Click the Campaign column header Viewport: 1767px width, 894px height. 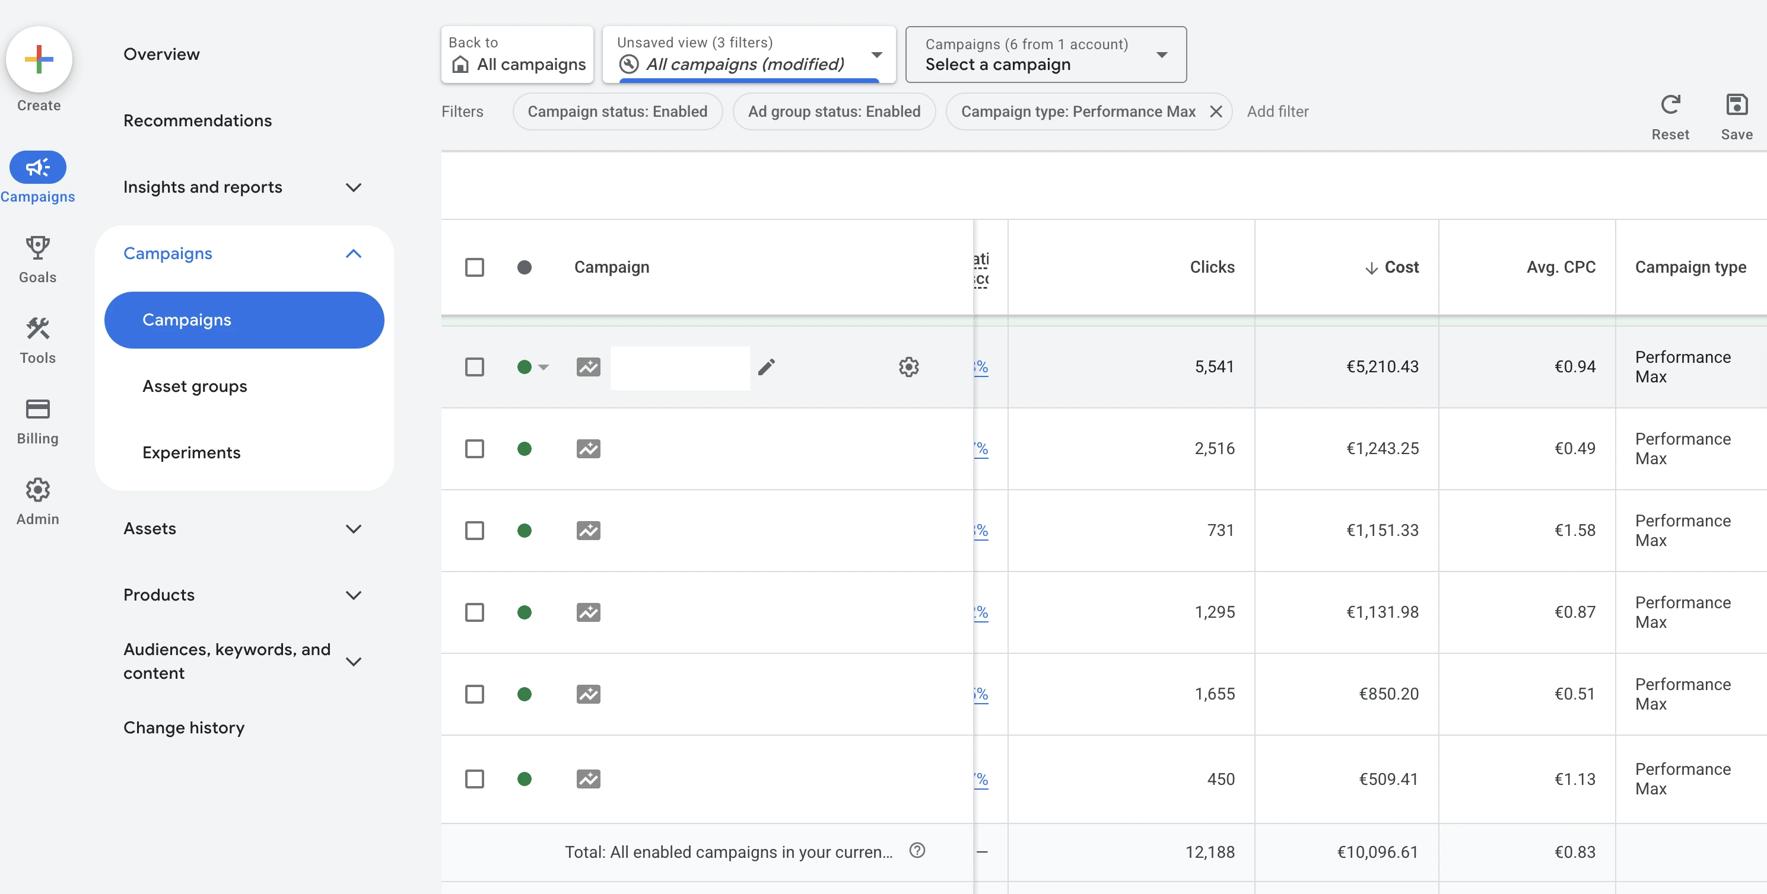[x=611, y=267]
